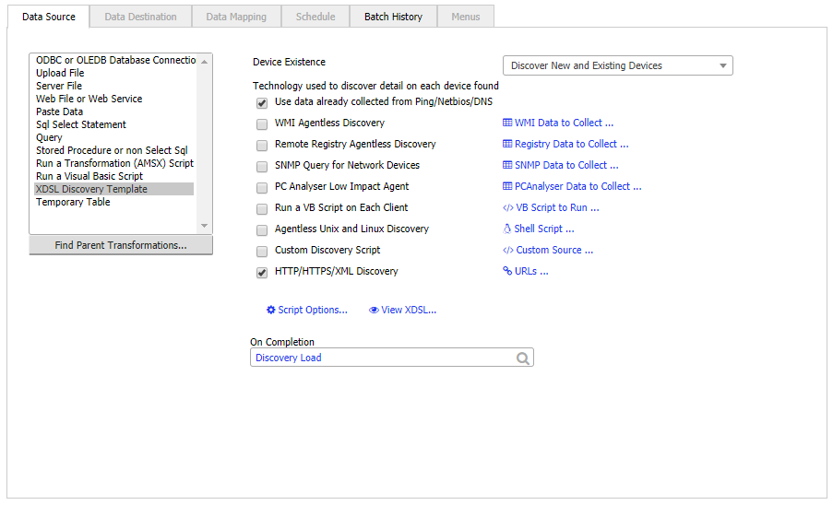
Task: Uncheck Use data already collected from Ping/Netbios/DNS
Action: [x=262, y=103]
